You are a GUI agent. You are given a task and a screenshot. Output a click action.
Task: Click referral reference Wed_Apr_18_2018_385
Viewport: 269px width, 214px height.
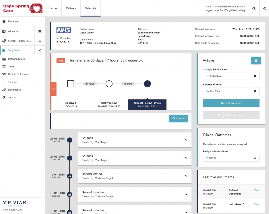(x=246, y=29)
